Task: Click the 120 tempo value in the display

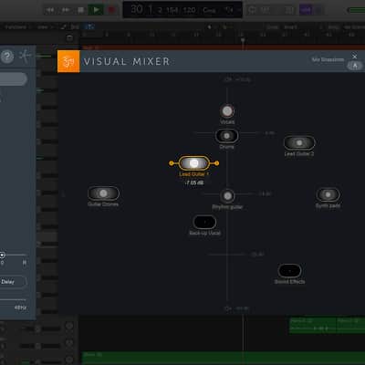Action: 189,10
